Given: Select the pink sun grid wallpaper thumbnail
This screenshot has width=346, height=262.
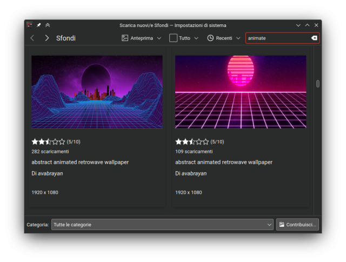Looking at the screenshot, I should (241, 92).
